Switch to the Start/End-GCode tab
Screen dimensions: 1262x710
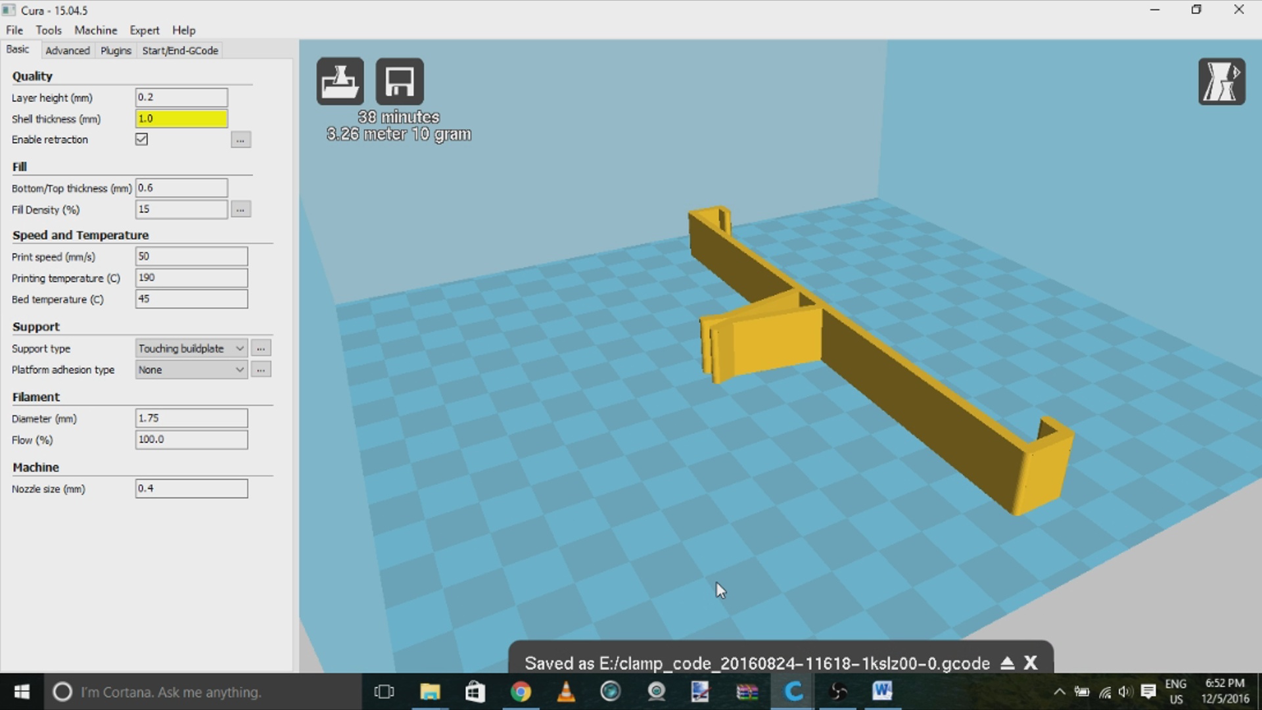coord(179,51)
